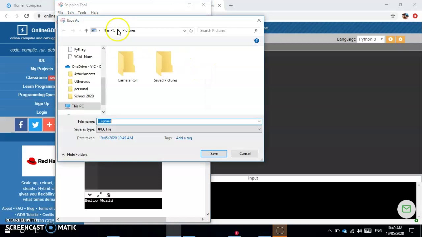
Task: Click the Chrome reload icon
Action: point(26,16)
